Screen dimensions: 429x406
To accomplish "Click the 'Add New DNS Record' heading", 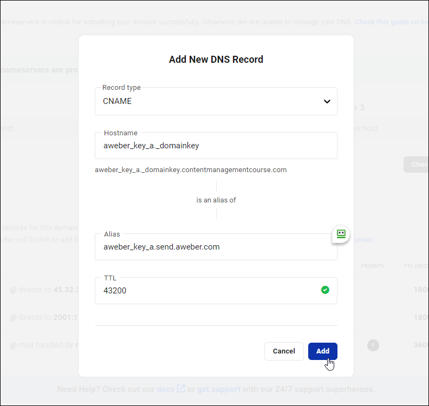I will pos(216,60).
